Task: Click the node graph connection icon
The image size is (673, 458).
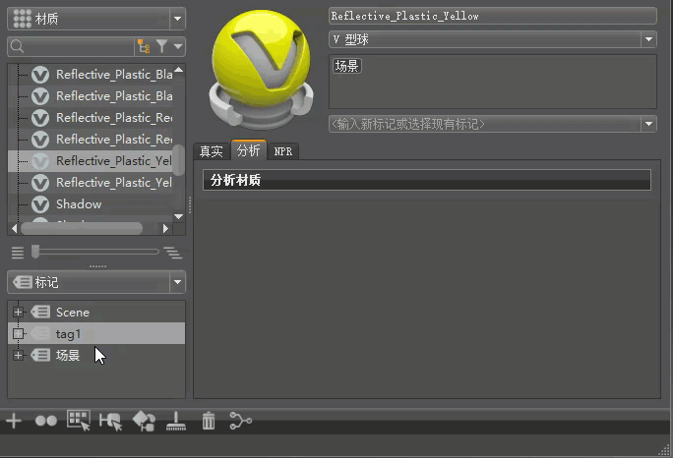Action: click(x=241, y=421)
